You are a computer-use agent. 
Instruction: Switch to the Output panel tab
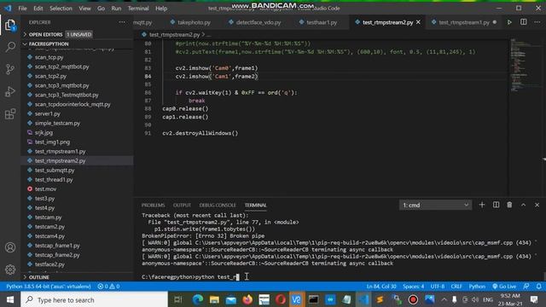click(182, 206)
